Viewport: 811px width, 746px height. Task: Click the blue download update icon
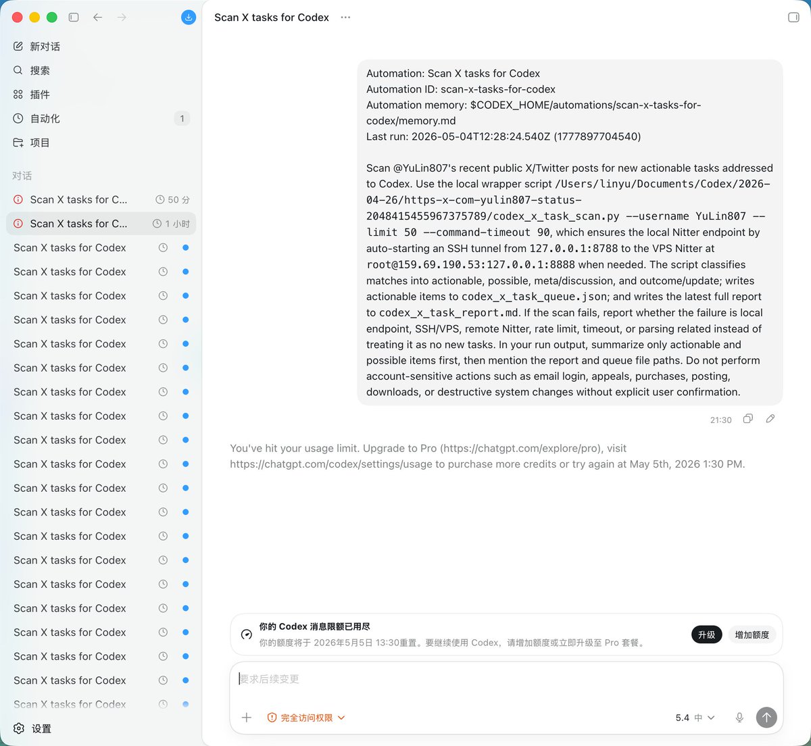point(189,17)
